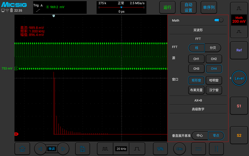Screen dimensions: 249x156
Task: Tap the 22:35 clock display
Action: coord(18,10)
